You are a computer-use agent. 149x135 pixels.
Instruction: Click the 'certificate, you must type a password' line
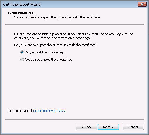52,38
